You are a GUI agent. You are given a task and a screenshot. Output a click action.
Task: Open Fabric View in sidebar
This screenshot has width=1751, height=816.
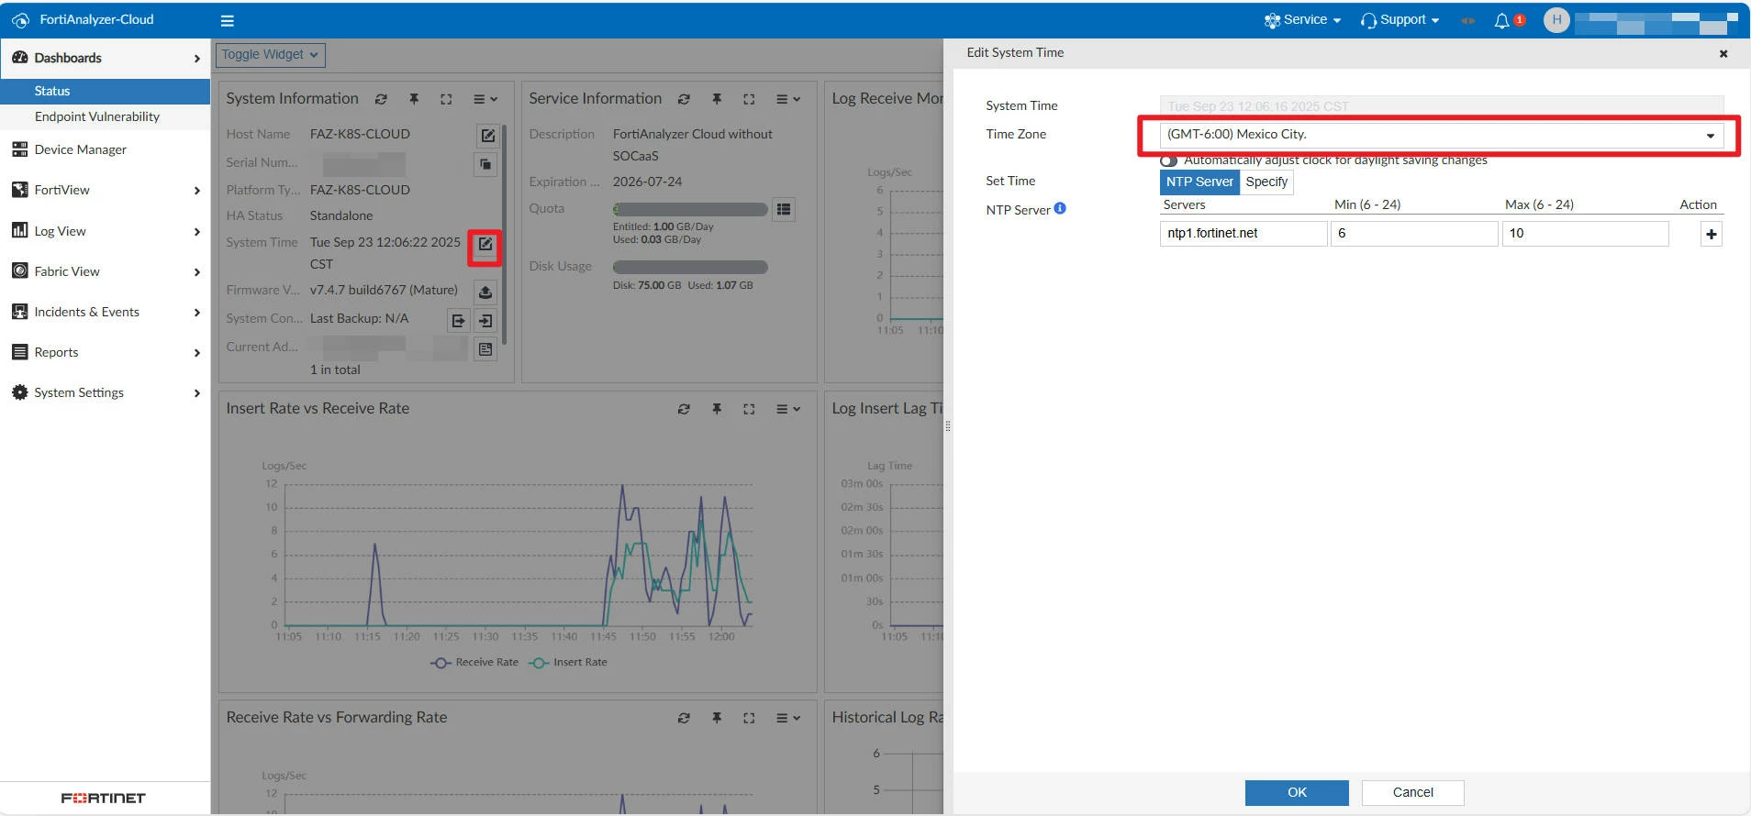106,271
